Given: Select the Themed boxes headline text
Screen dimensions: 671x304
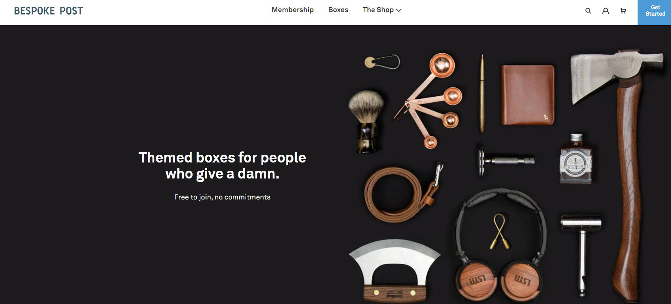Looking at the screenshot, I should click(222, 166).
